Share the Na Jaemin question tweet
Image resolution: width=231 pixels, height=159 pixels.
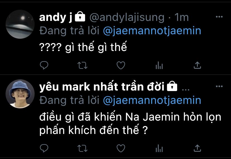(x=197, y=148)
